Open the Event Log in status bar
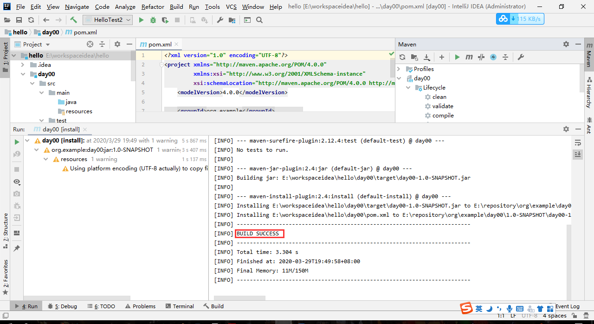The width and height of the screenshot is (594, 324). pyautogui.click(x=567, y=306)
